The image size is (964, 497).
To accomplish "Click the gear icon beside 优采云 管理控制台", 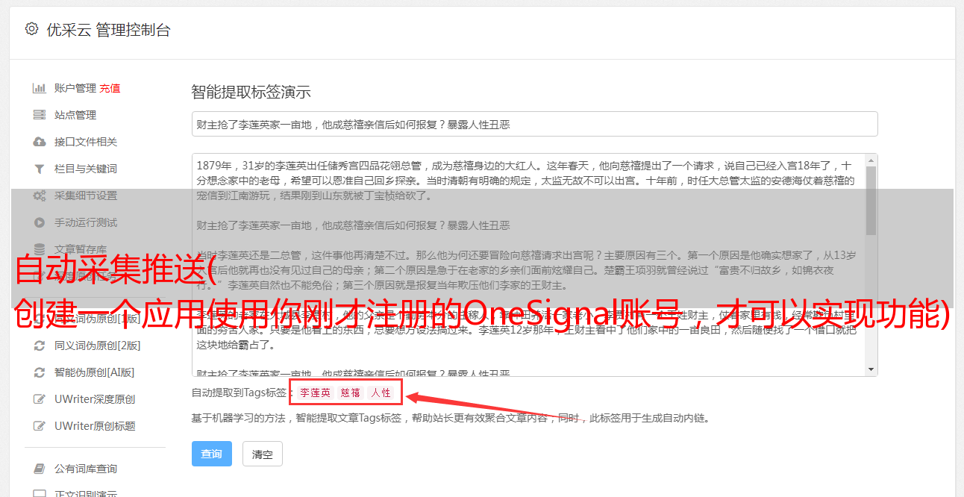I will [x=31, y=29].
